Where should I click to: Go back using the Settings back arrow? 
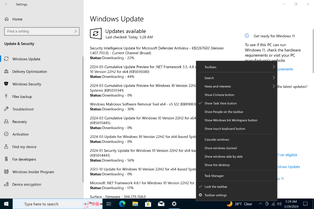pos(6,4)
